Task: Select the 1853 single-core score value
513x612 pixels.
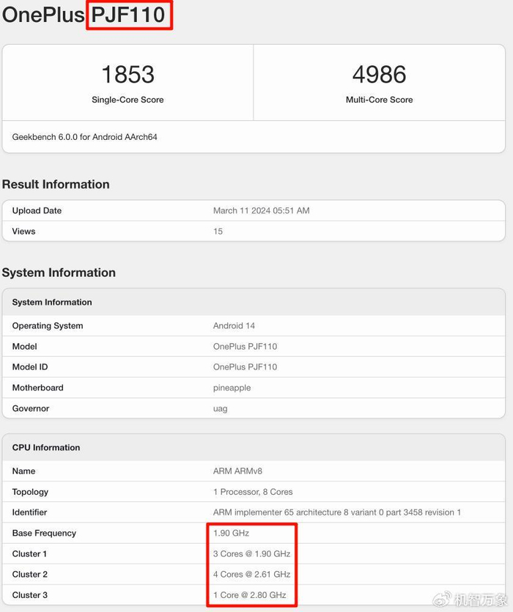Action: pos(128,74)
